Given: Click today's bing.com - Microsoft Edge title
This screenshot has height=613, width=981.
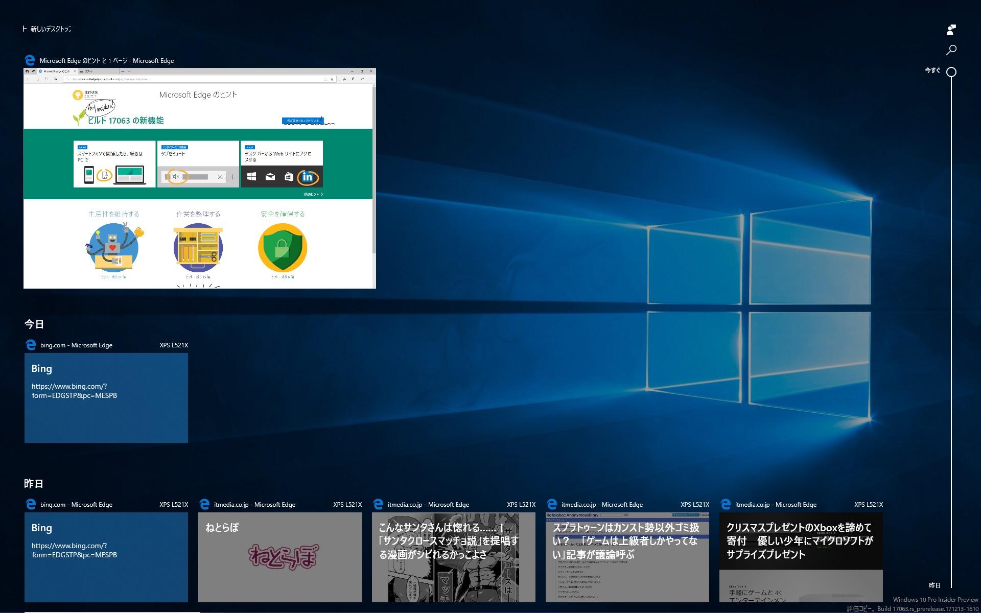Looking at the screenshot, I should pos(76,345).
